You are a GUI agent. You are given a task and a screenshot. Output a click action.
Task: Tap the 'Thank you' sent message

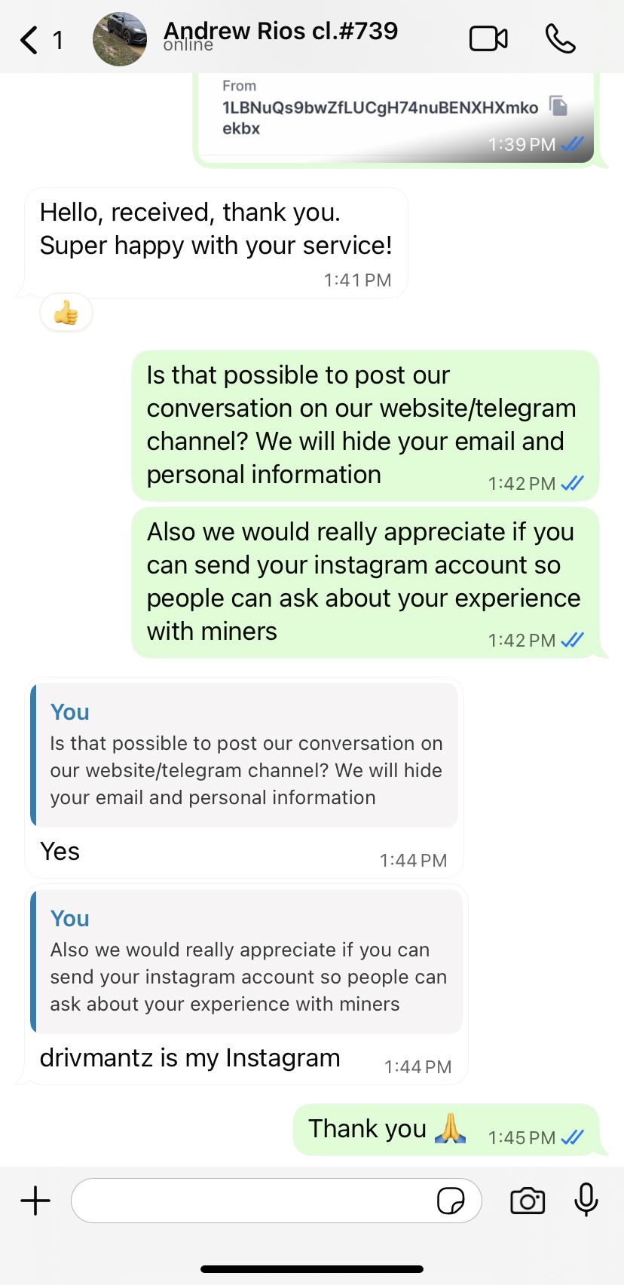point(368,1129)
